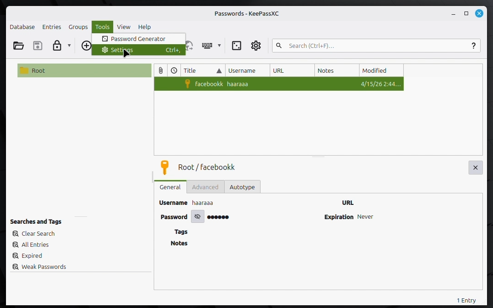
Task: Switch to the Autotype tab
Action: (x=242, y=187)
